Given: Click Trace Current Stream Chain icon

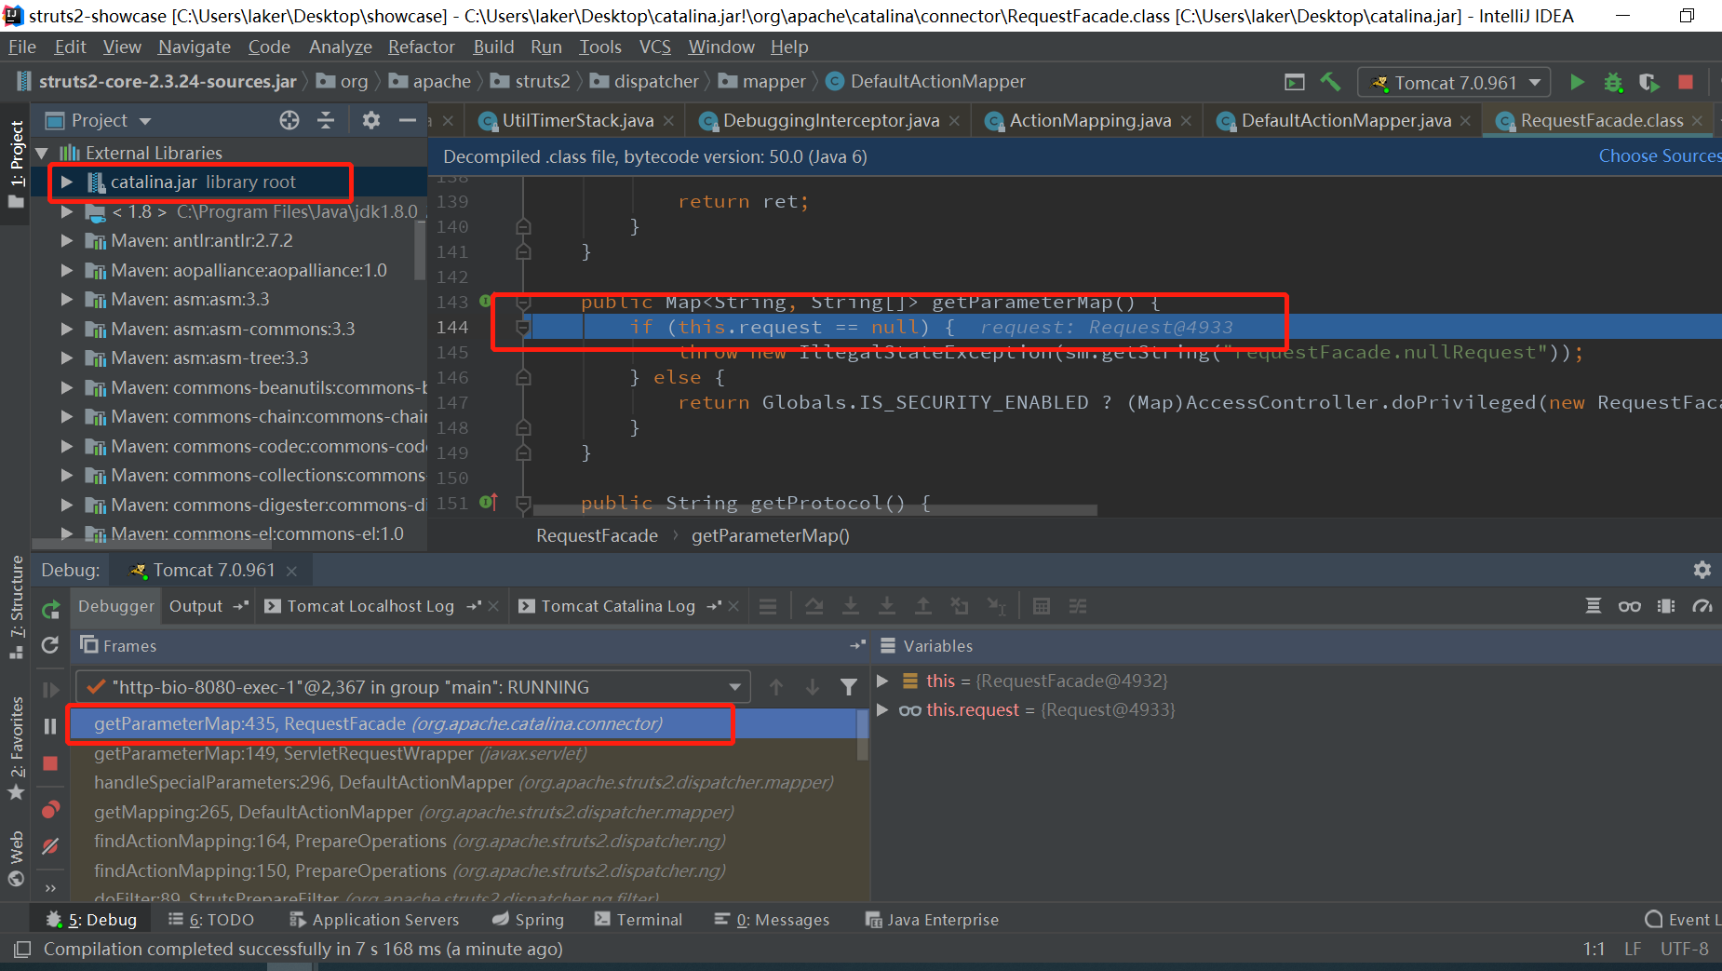Looking at the screenshot, I should [x=1078, y=606].
